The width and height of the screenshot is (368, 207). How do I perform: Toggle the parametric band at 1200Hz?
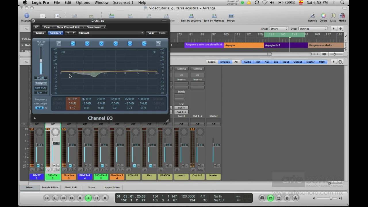tap(116, 43)
